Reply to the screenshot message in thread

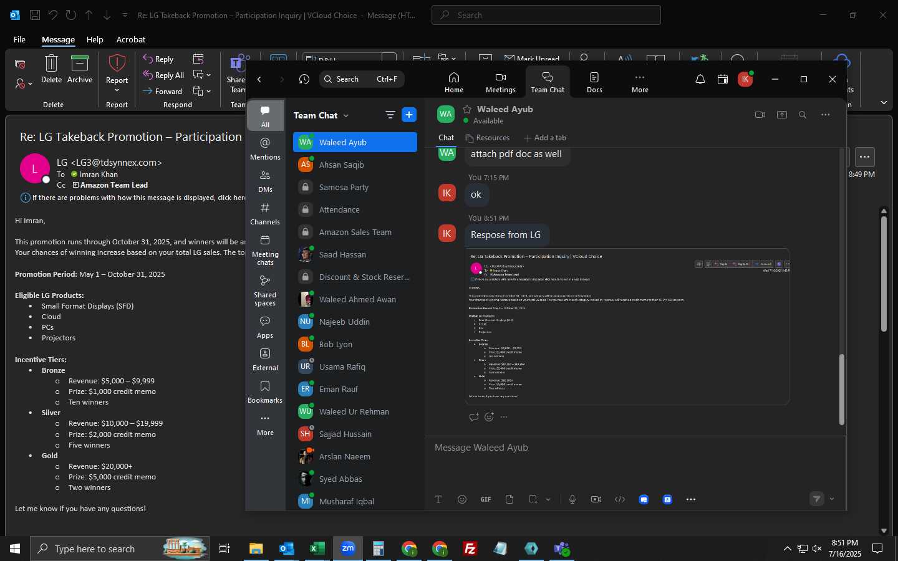coord(474,417)
